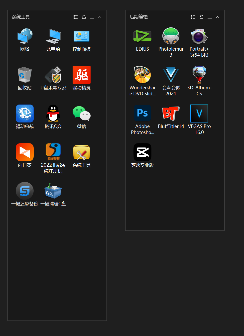
Task: Open the 后期编辑 panel hamburger menu
Action: click(210, 17)
